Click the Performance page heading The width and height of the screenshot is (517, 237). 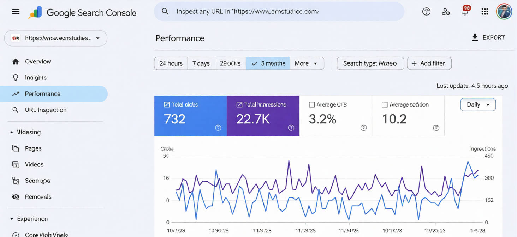[180, 38]
